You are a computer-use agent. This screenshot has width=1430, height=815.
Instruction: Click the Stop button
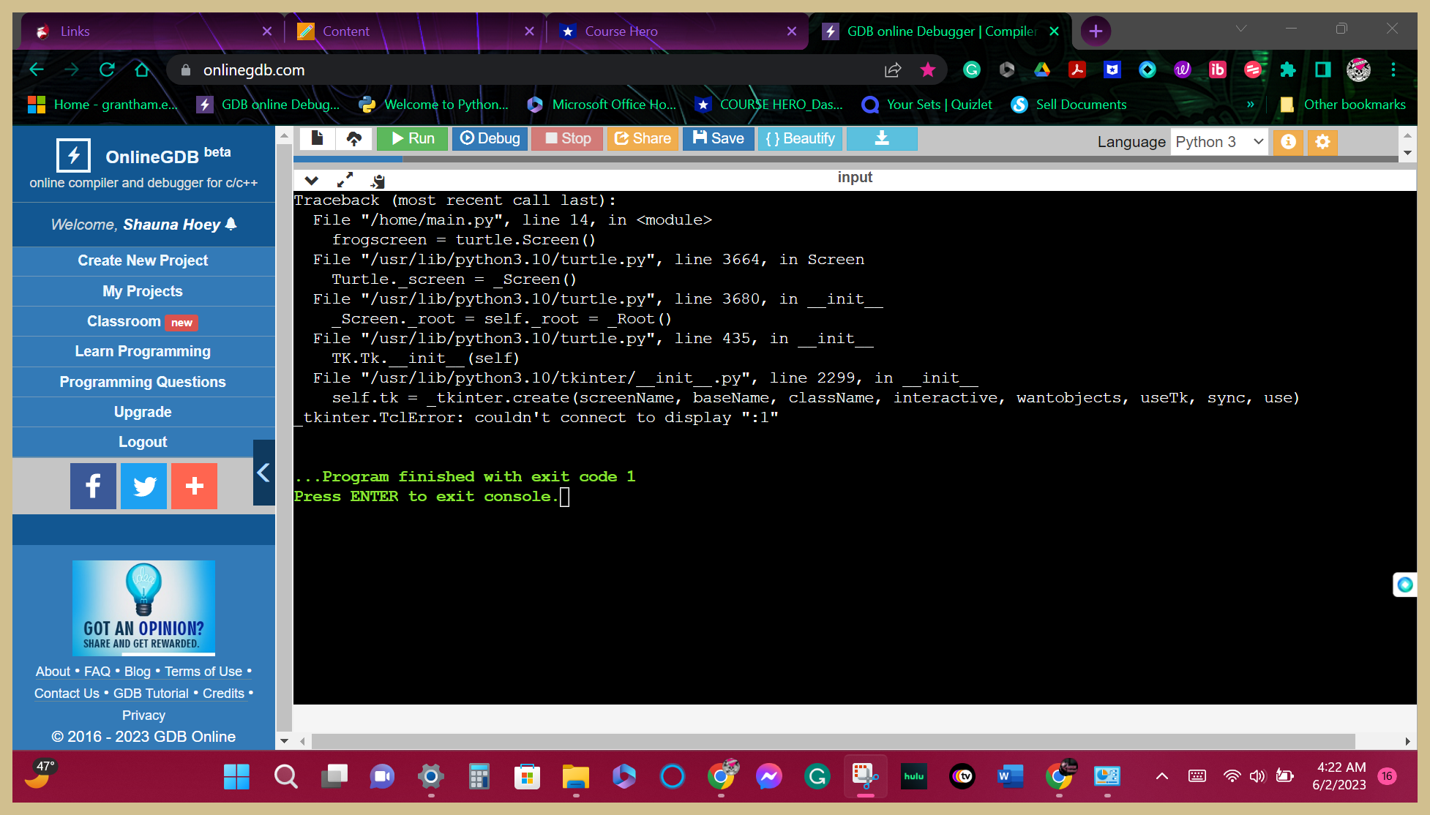coord(567,138)
